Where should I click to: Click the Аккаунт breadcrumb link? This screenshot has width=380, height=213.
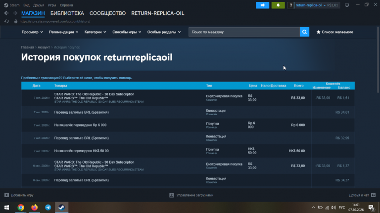click(44, 47)
